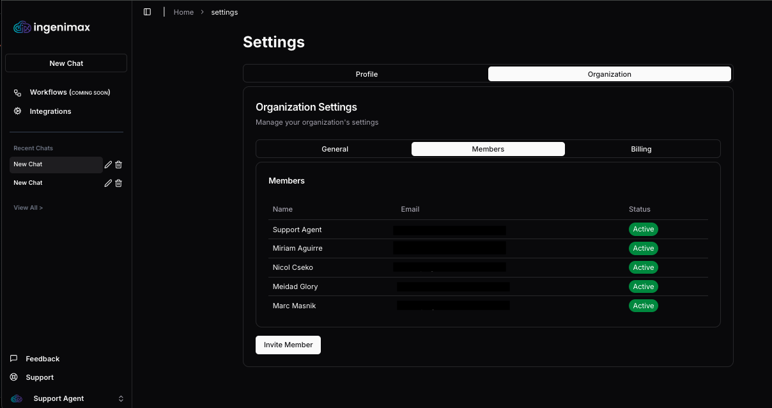The width and height of the screenshot is (772, 408).
Task: Click the Organization Settings heading
Action: (x=306, y=107)
